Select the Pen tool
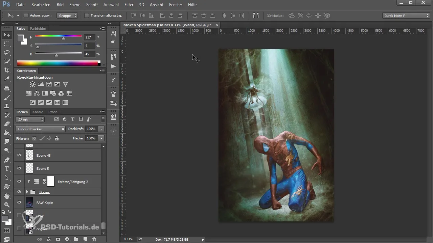 pyautogui.click(x=6, y=160)
